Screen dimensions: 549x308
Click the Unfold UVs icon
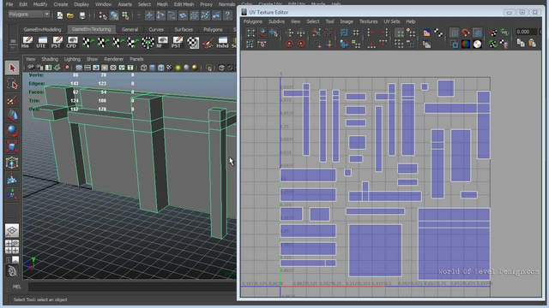coord(345,44)
